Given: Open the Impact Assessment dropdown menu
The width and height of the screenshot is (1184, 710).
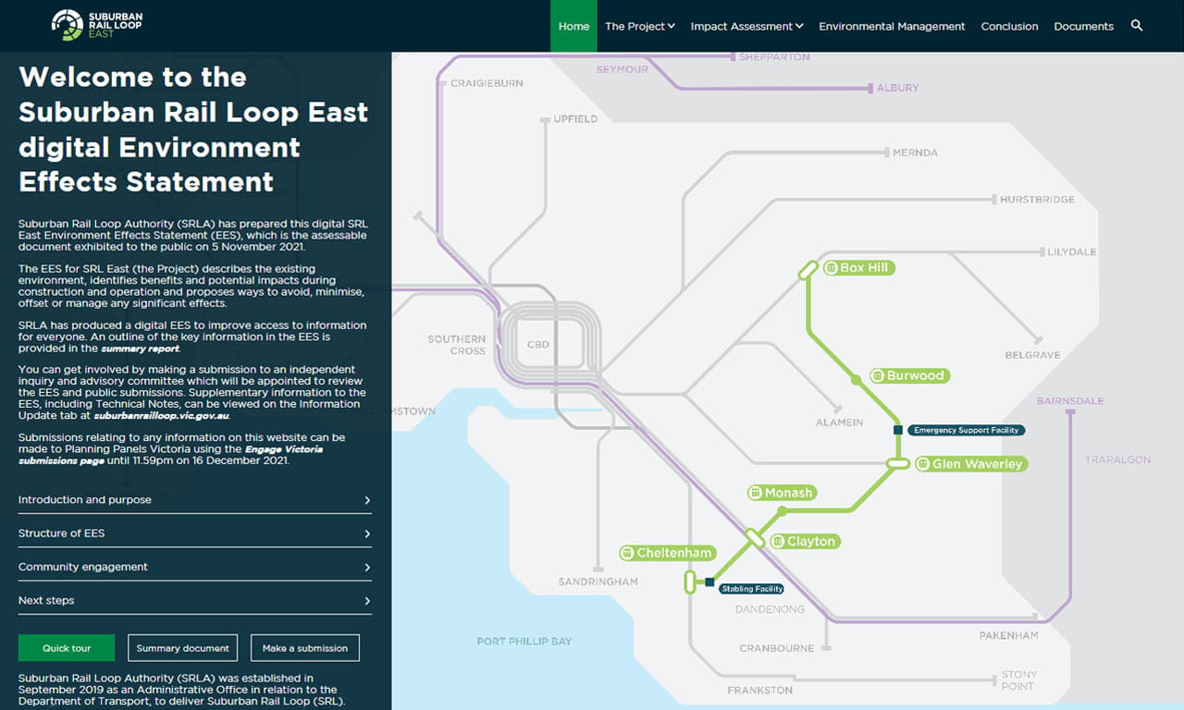Looking at the screenshot, I should [x=746, y=26].
